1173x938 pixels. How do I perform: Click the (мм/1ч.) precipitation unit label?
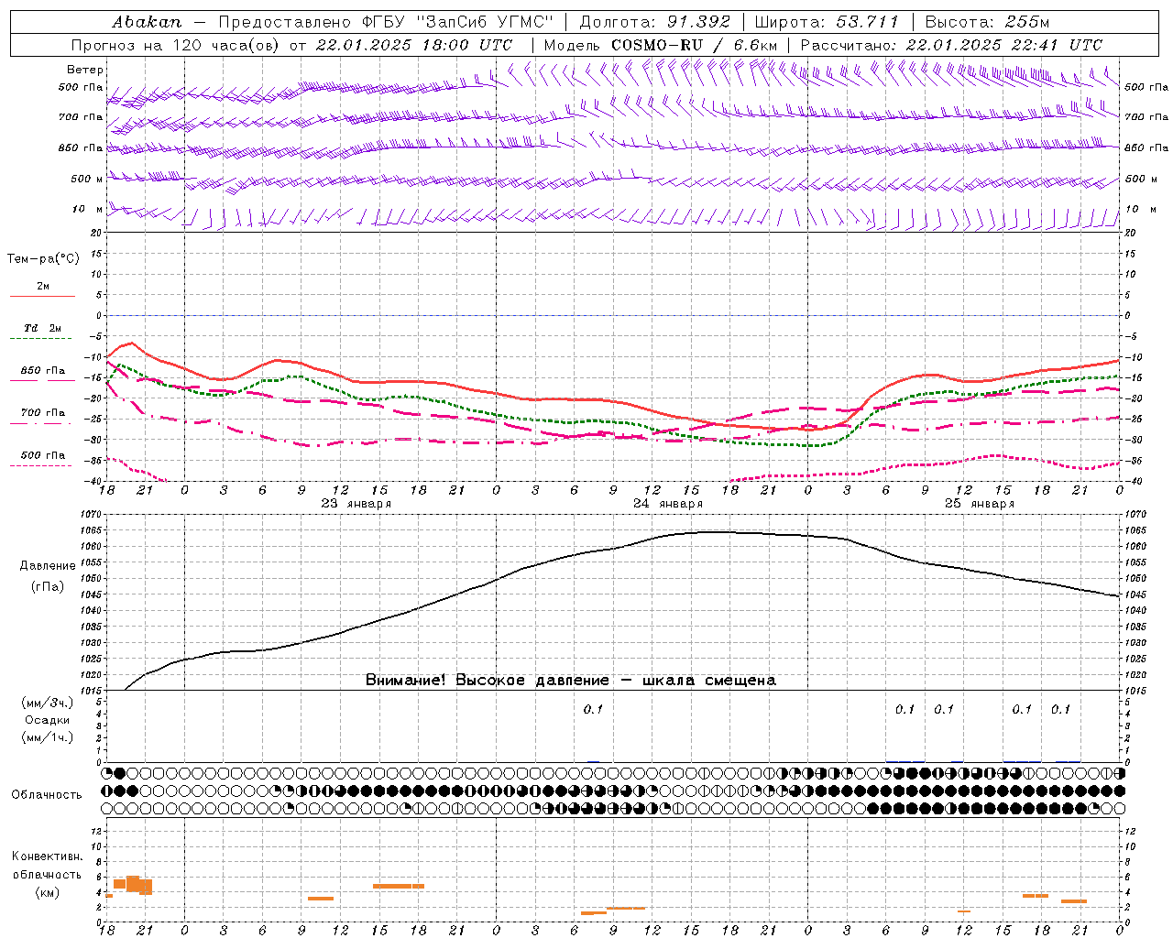click(x=48, y=736)
